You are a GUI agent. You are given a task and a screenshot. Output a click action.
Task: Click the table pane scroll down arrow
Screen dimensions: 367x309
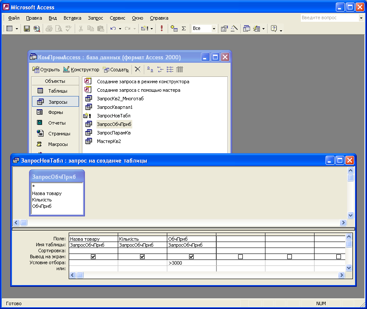click(350, 216)
